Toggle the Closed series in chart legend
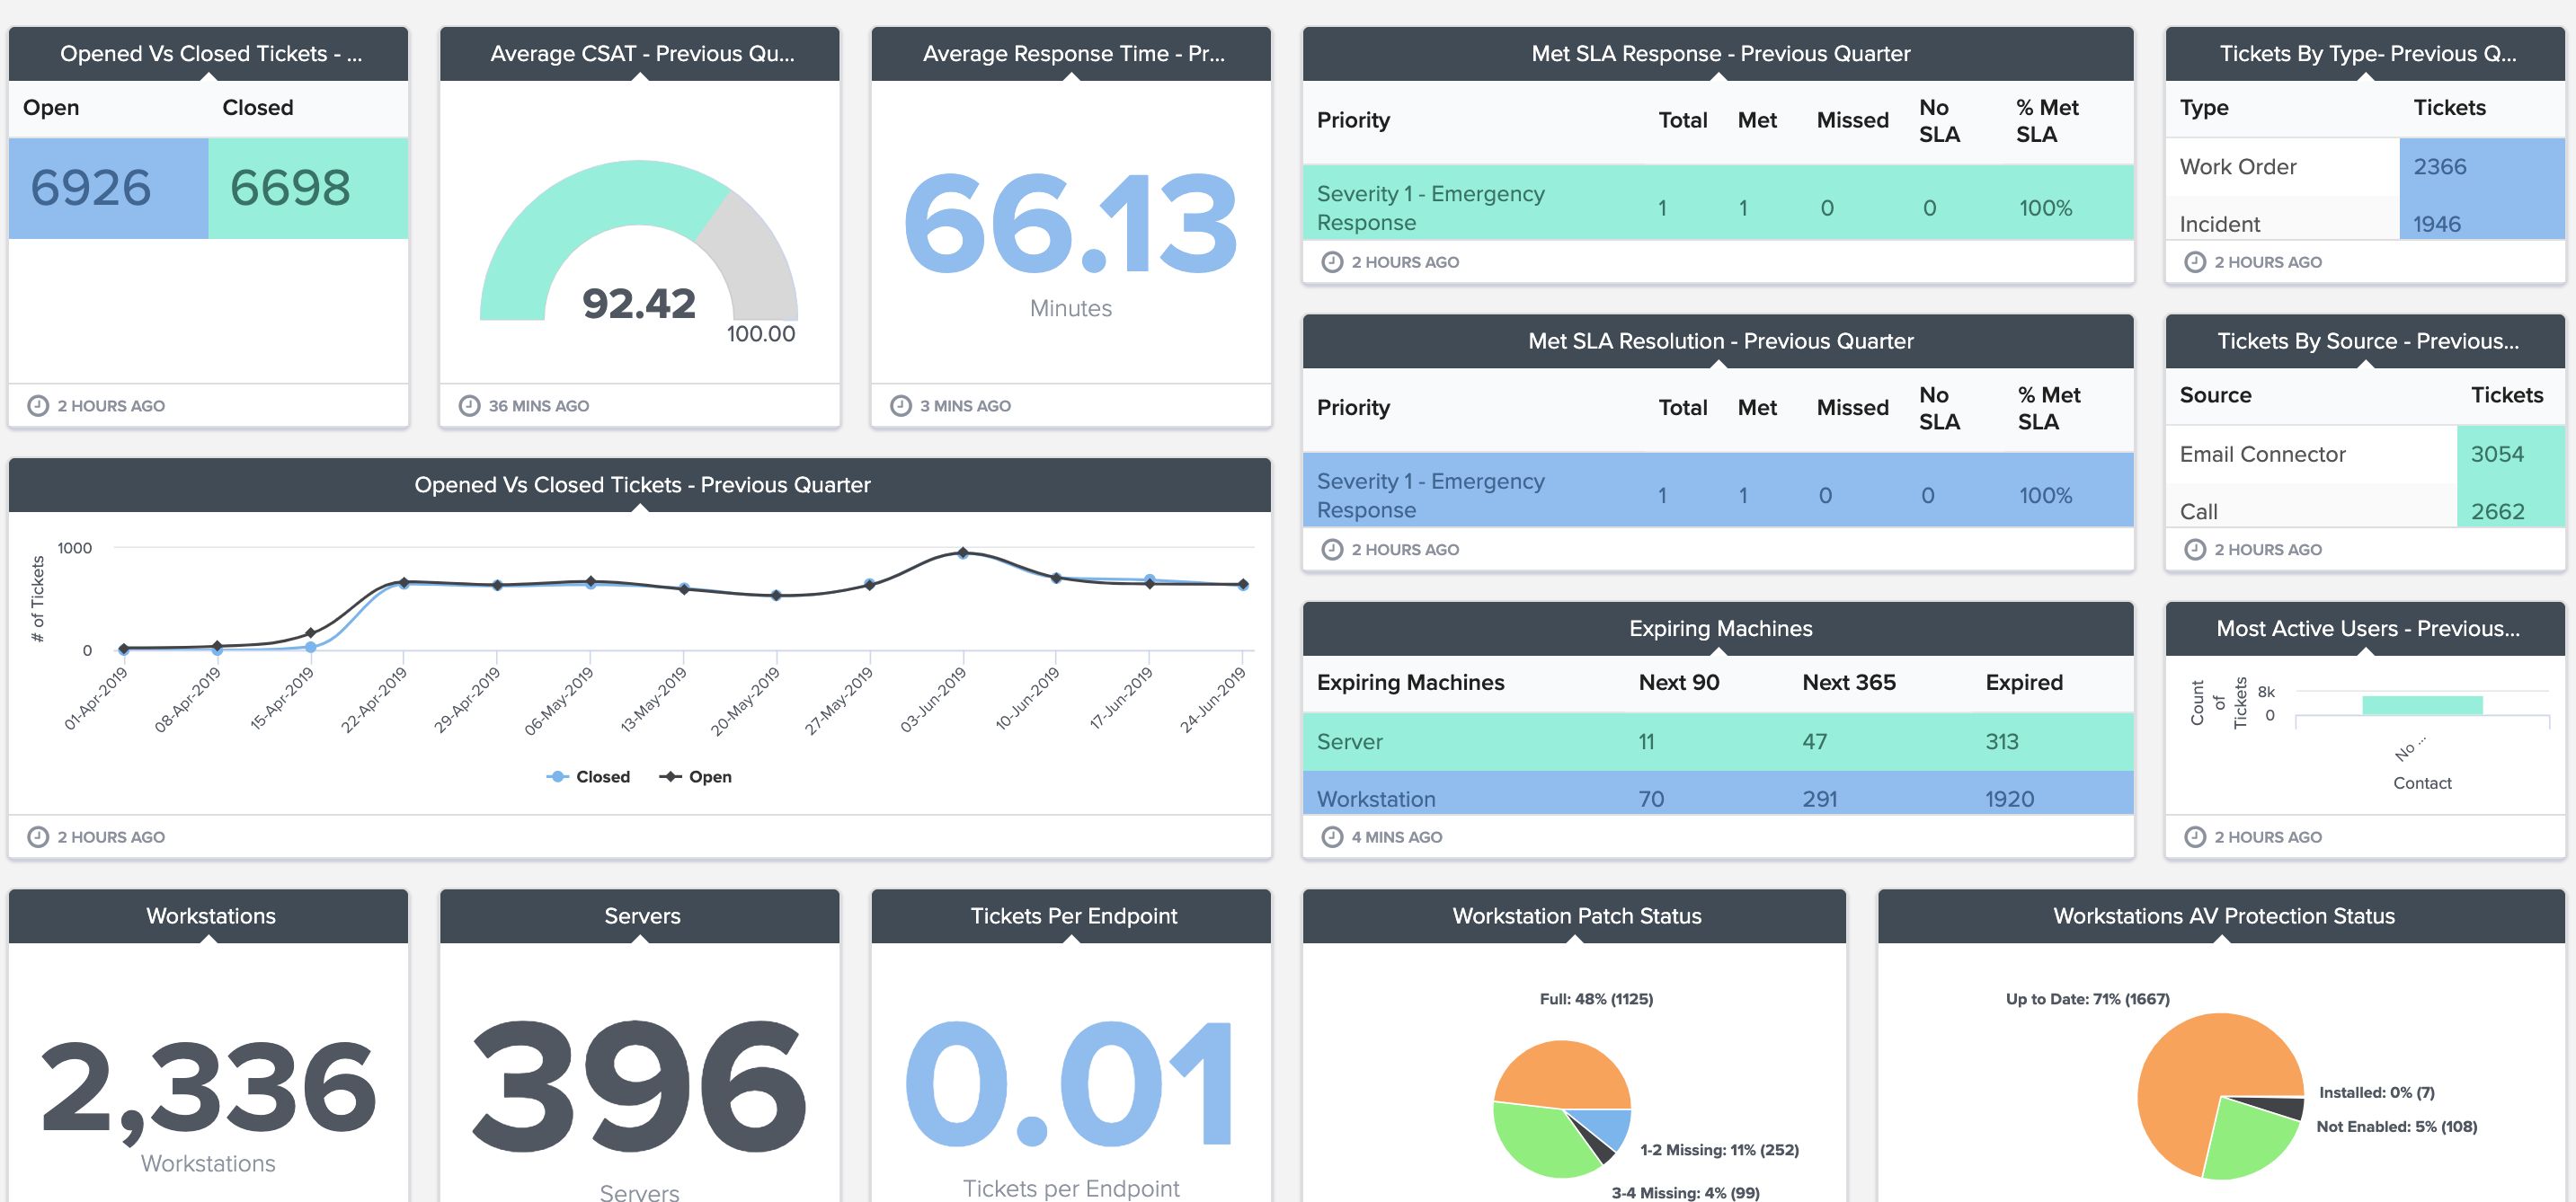The height and width of the screenshot is (1202, 2576). (588, 776)
